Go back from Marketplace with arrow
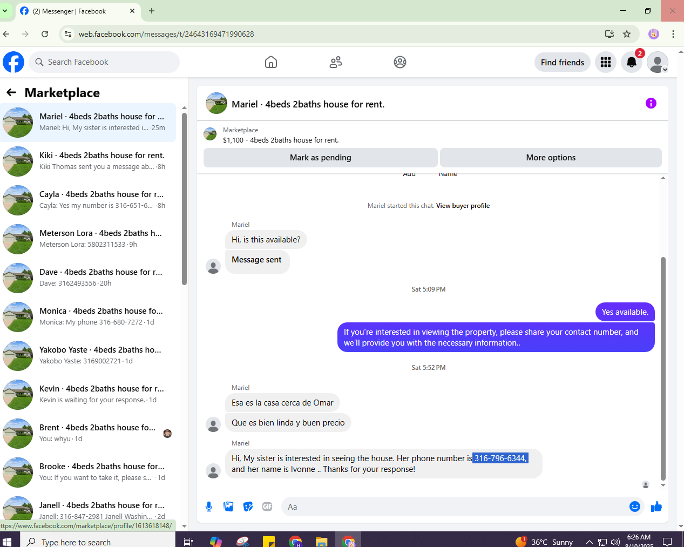 pyautogui.click(x=11, y=93)
